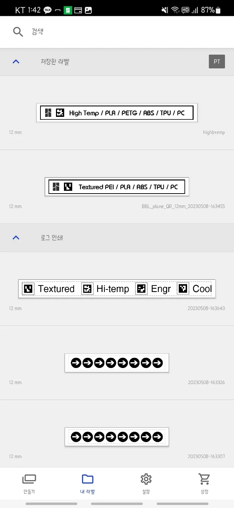
Task: Collapse the 로그 인쇄 section
Action: coord(16,238)
